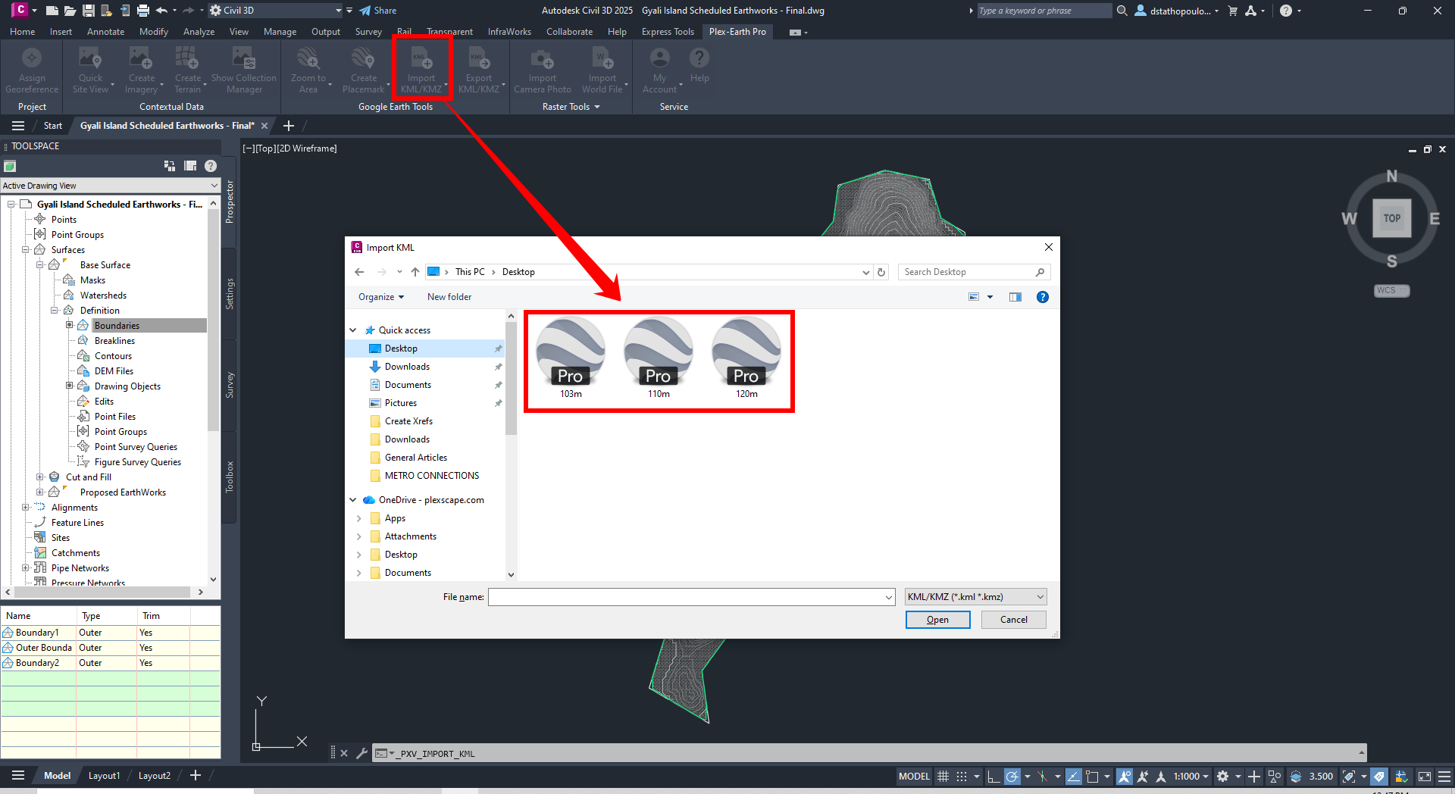Click the Assign Georeference icon
Viewport: 1455px width, 794px height.
[32, 68]
